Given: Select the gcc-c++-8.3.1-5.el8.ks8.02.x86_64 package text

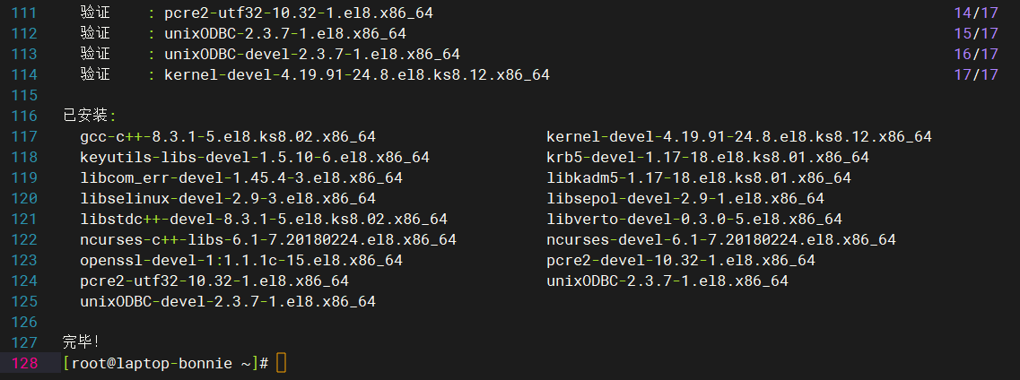Looking at the screenshot, I should pyautogui.click(x=228, y=137).
